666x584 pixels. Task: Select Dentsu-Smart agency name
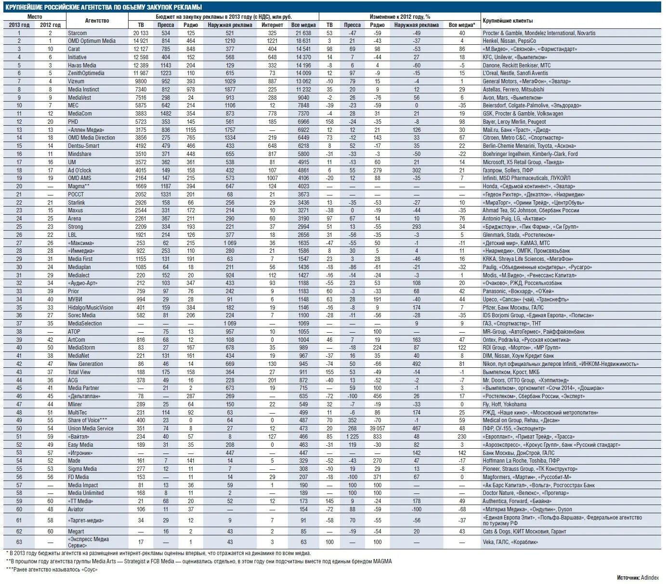(x=84, y=146)
